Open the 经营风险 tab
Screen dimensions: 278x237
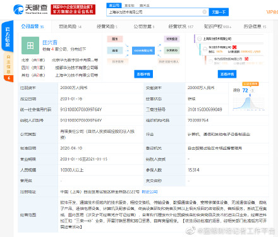(x=107, y=27)
